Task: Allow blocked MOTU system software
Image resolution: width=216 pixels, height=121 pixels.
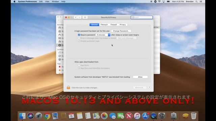Action: [140, 77]
